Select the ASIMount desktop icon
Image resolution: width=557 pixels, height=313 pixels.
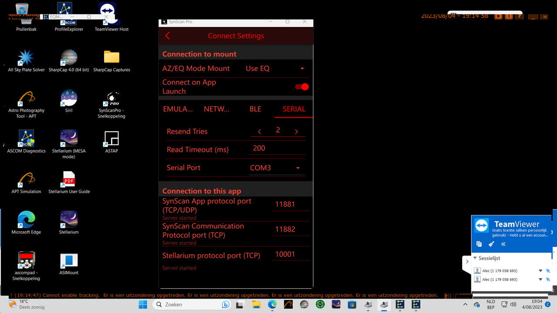(x=69, y=264)
